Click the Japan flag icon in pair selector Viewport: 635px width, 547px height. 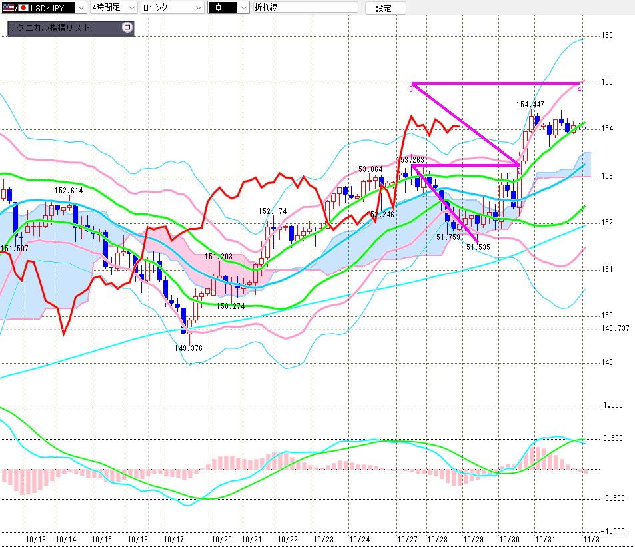point(23,7)
